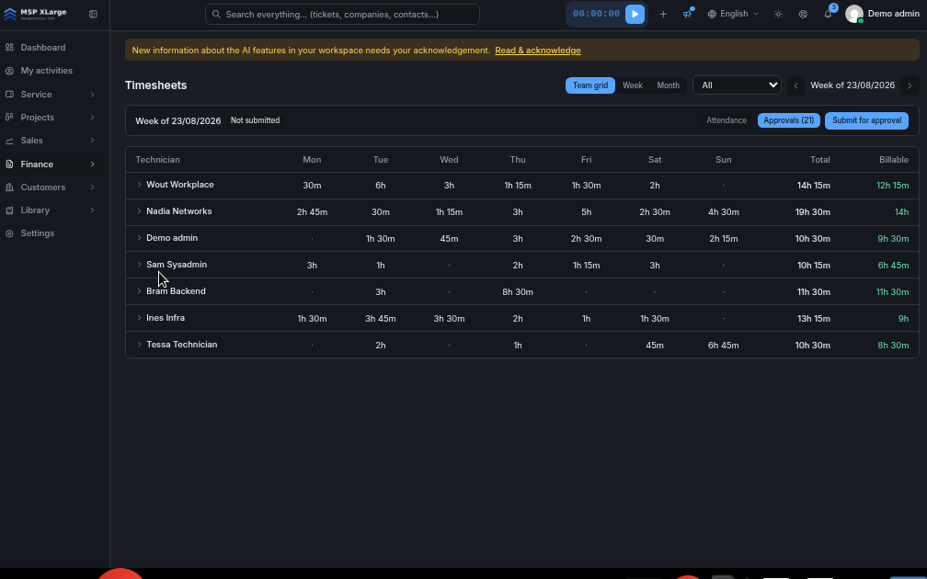Click the Settings gear icon
The image size is (927, 579).
(9, 233)
